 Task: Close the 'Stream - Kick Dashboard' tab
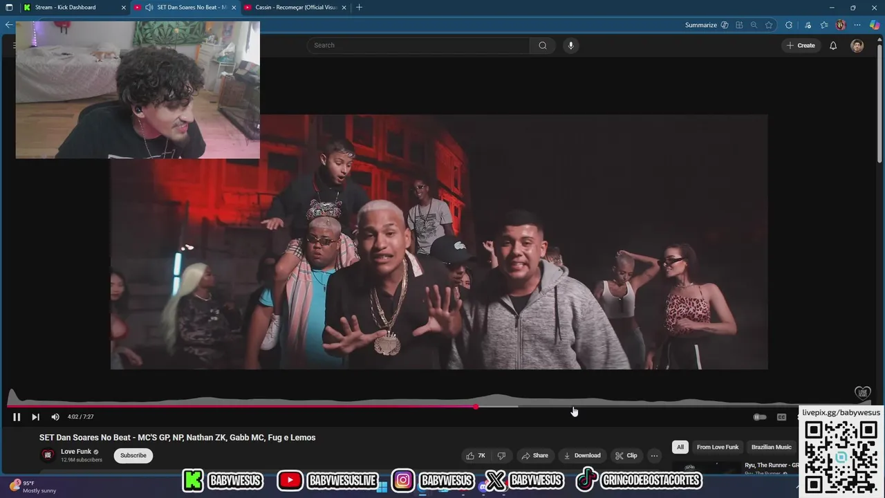[124, 8]
